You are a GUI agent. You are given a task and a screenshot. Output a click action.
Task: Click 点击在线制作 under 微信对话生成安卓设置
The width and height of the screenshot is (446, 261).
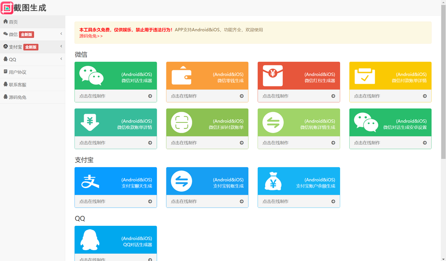click(x=367, y=143)
